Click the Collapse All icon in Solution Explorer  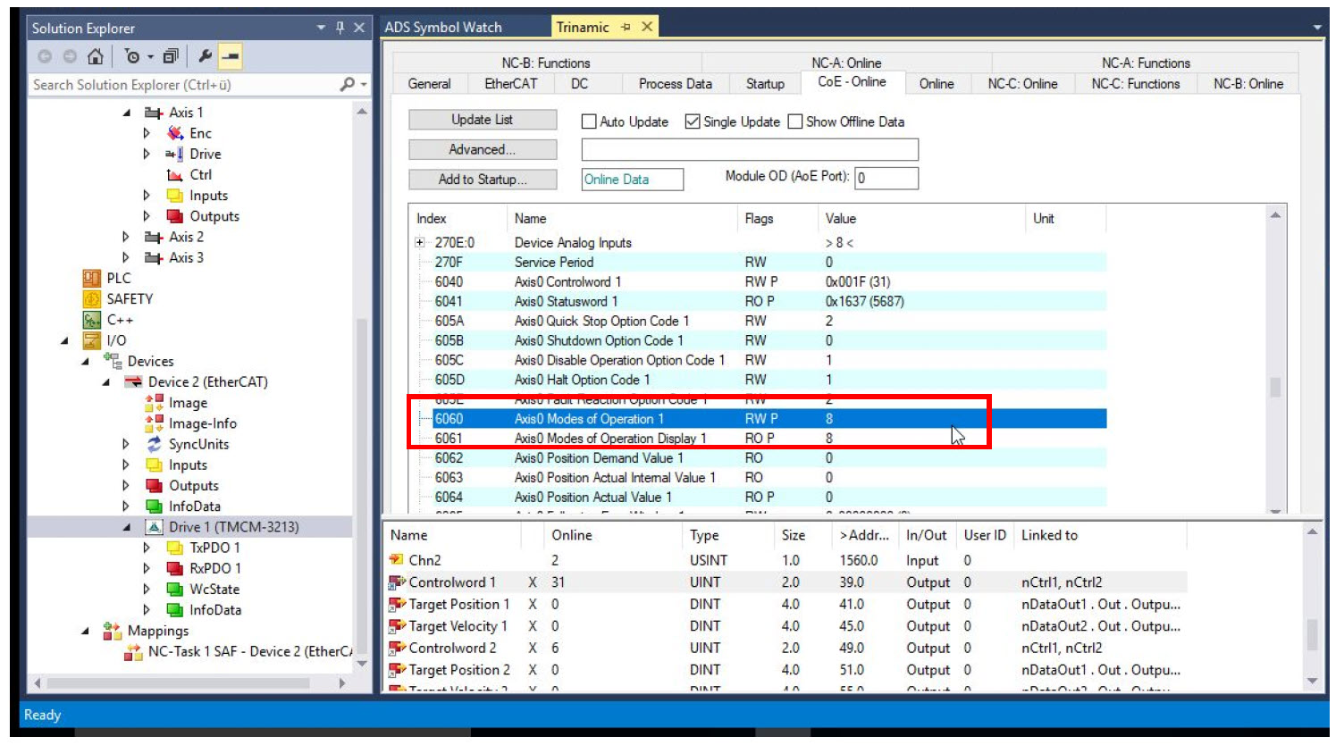click(x=171, y=56)
